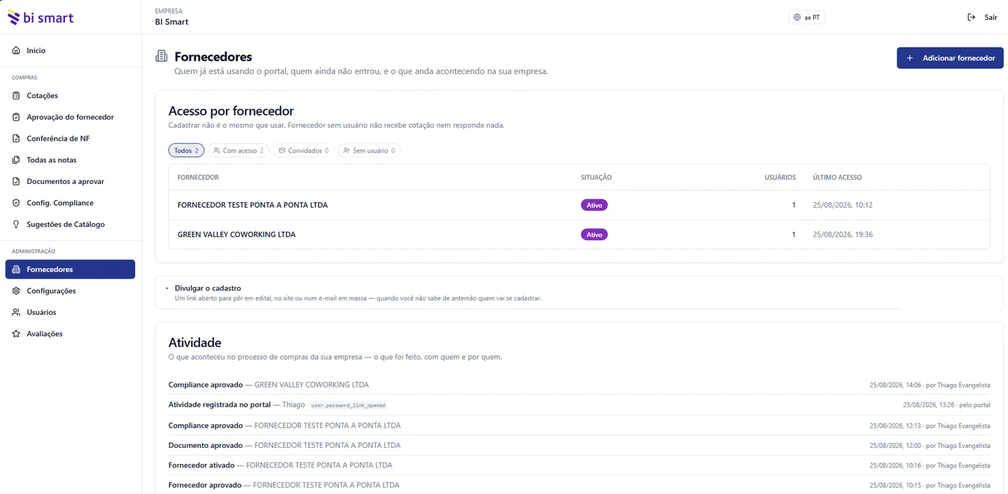Image resolution: width=1008 pixels, height=494 pixels.
Task: Click the Ativo badge for GREEN VALLEY COWORKING
Action: [594, 234]
